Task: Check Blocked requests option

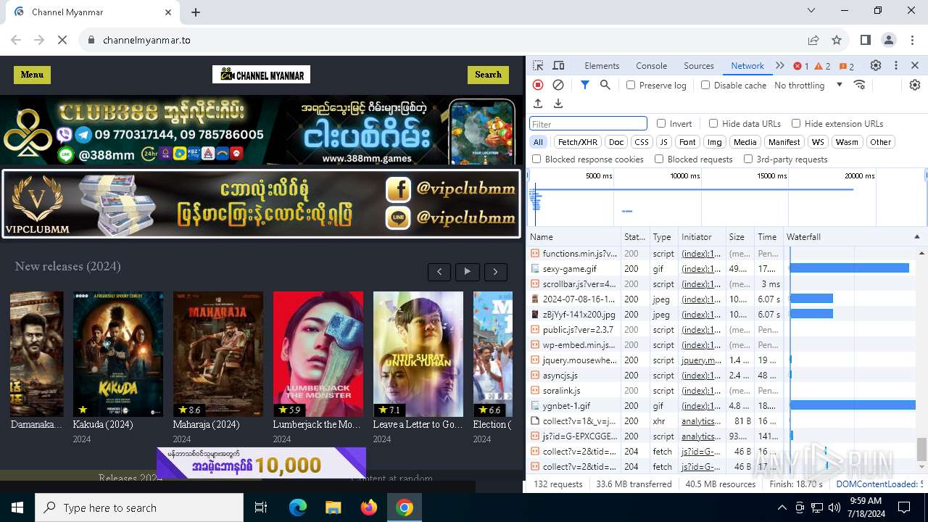Action: coord(659,159)
